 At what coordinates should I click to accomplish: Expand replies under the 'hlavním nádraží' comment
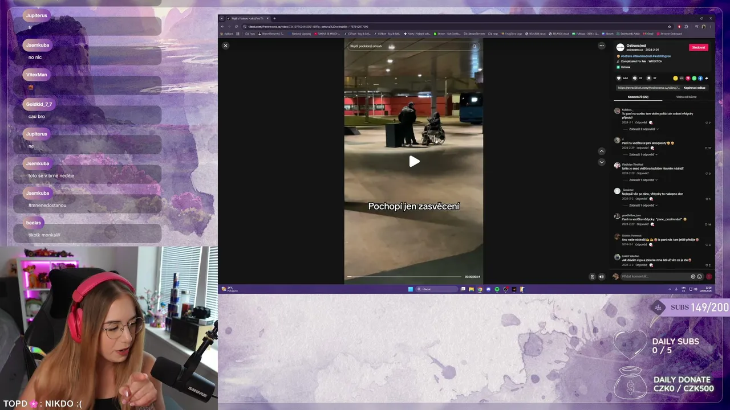click(x=643, y=180)
